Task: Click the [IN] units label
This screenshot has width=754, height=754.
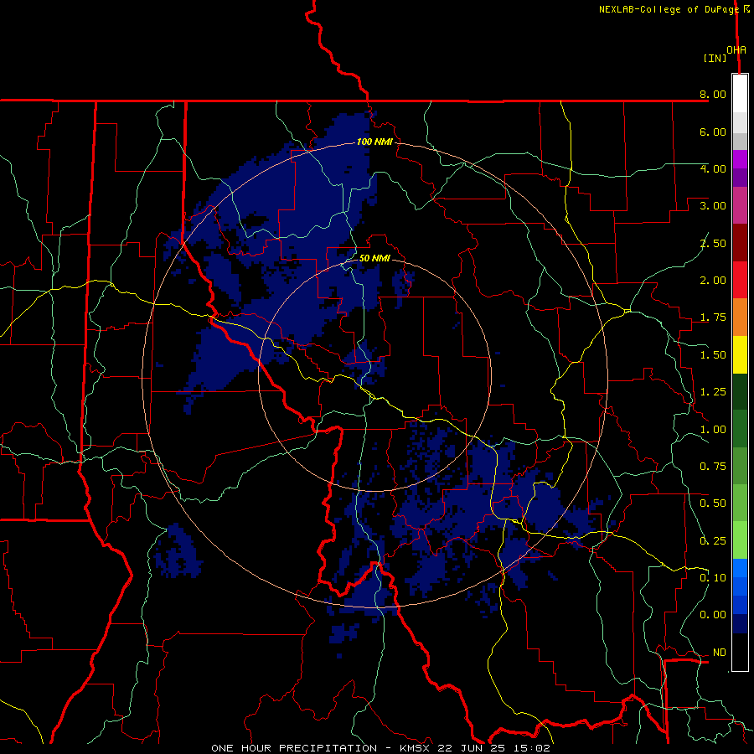Action: pos(715,58)
